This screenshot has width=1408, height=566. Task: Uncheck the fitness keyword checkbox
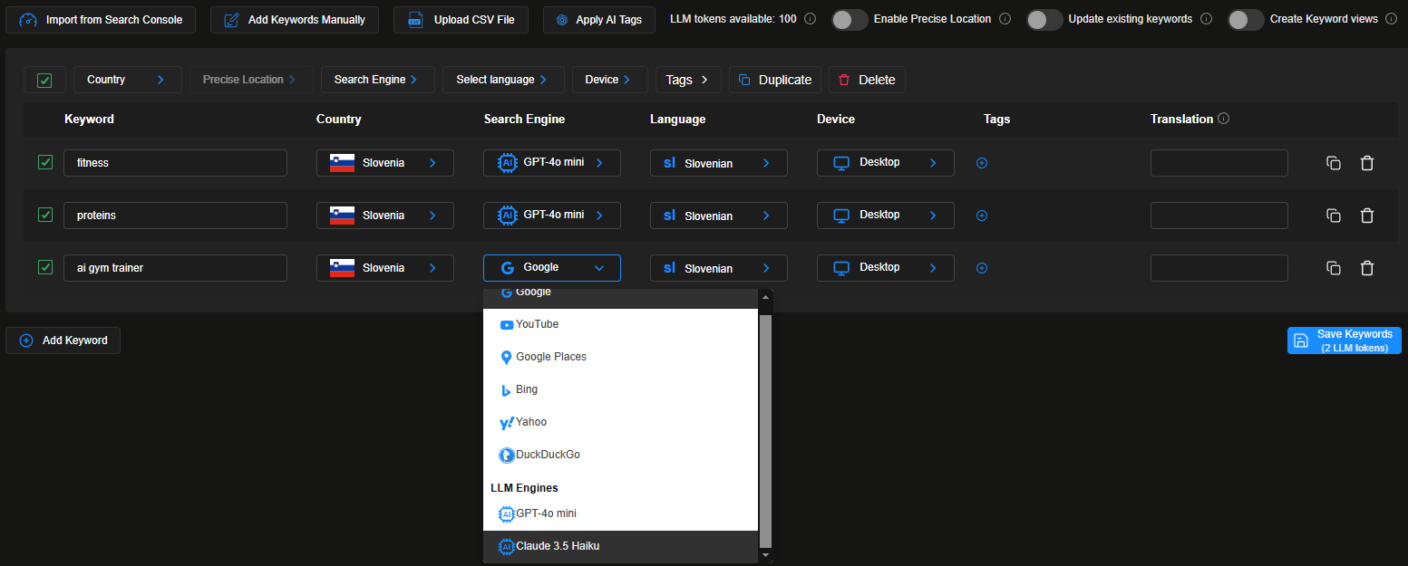pyautogui.click(x=44, y=163)
